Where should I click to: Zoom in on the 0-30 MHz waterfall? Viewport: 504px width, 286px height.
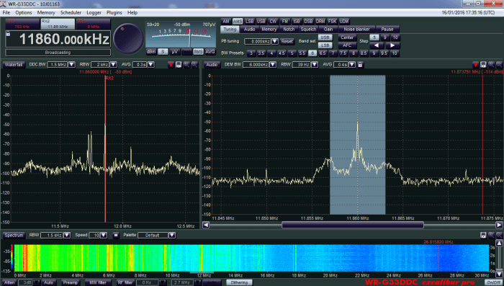(491, 235)
